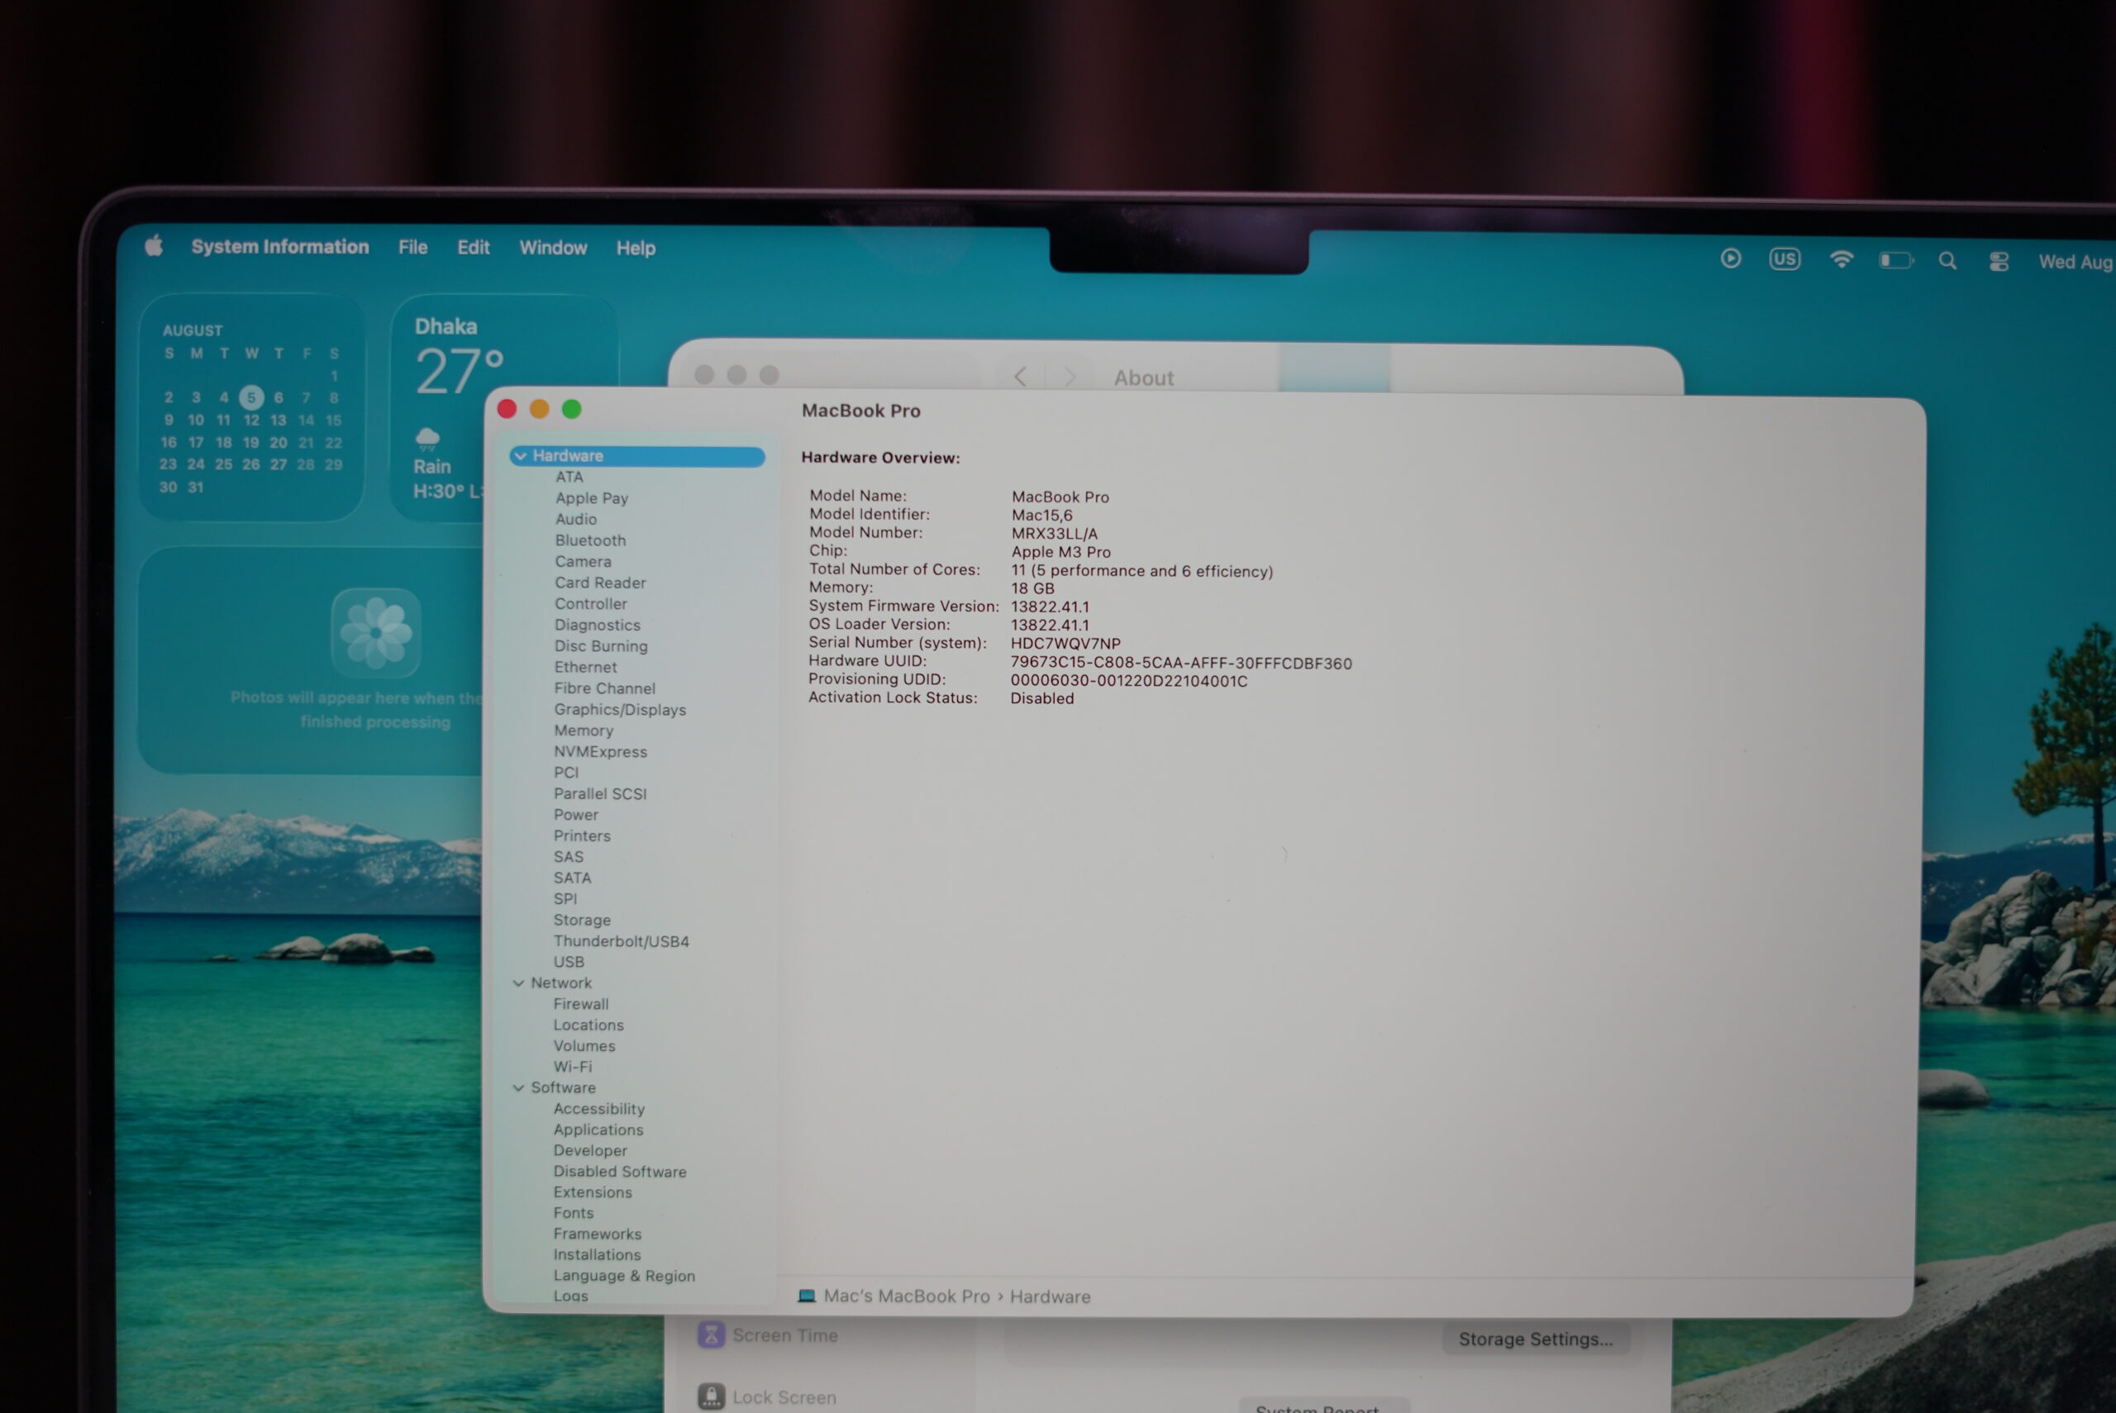Viewport: 2116px width, 1413px height.
Task: Click the Now Playing icon in menu bar
Action: coord(1730,259)
